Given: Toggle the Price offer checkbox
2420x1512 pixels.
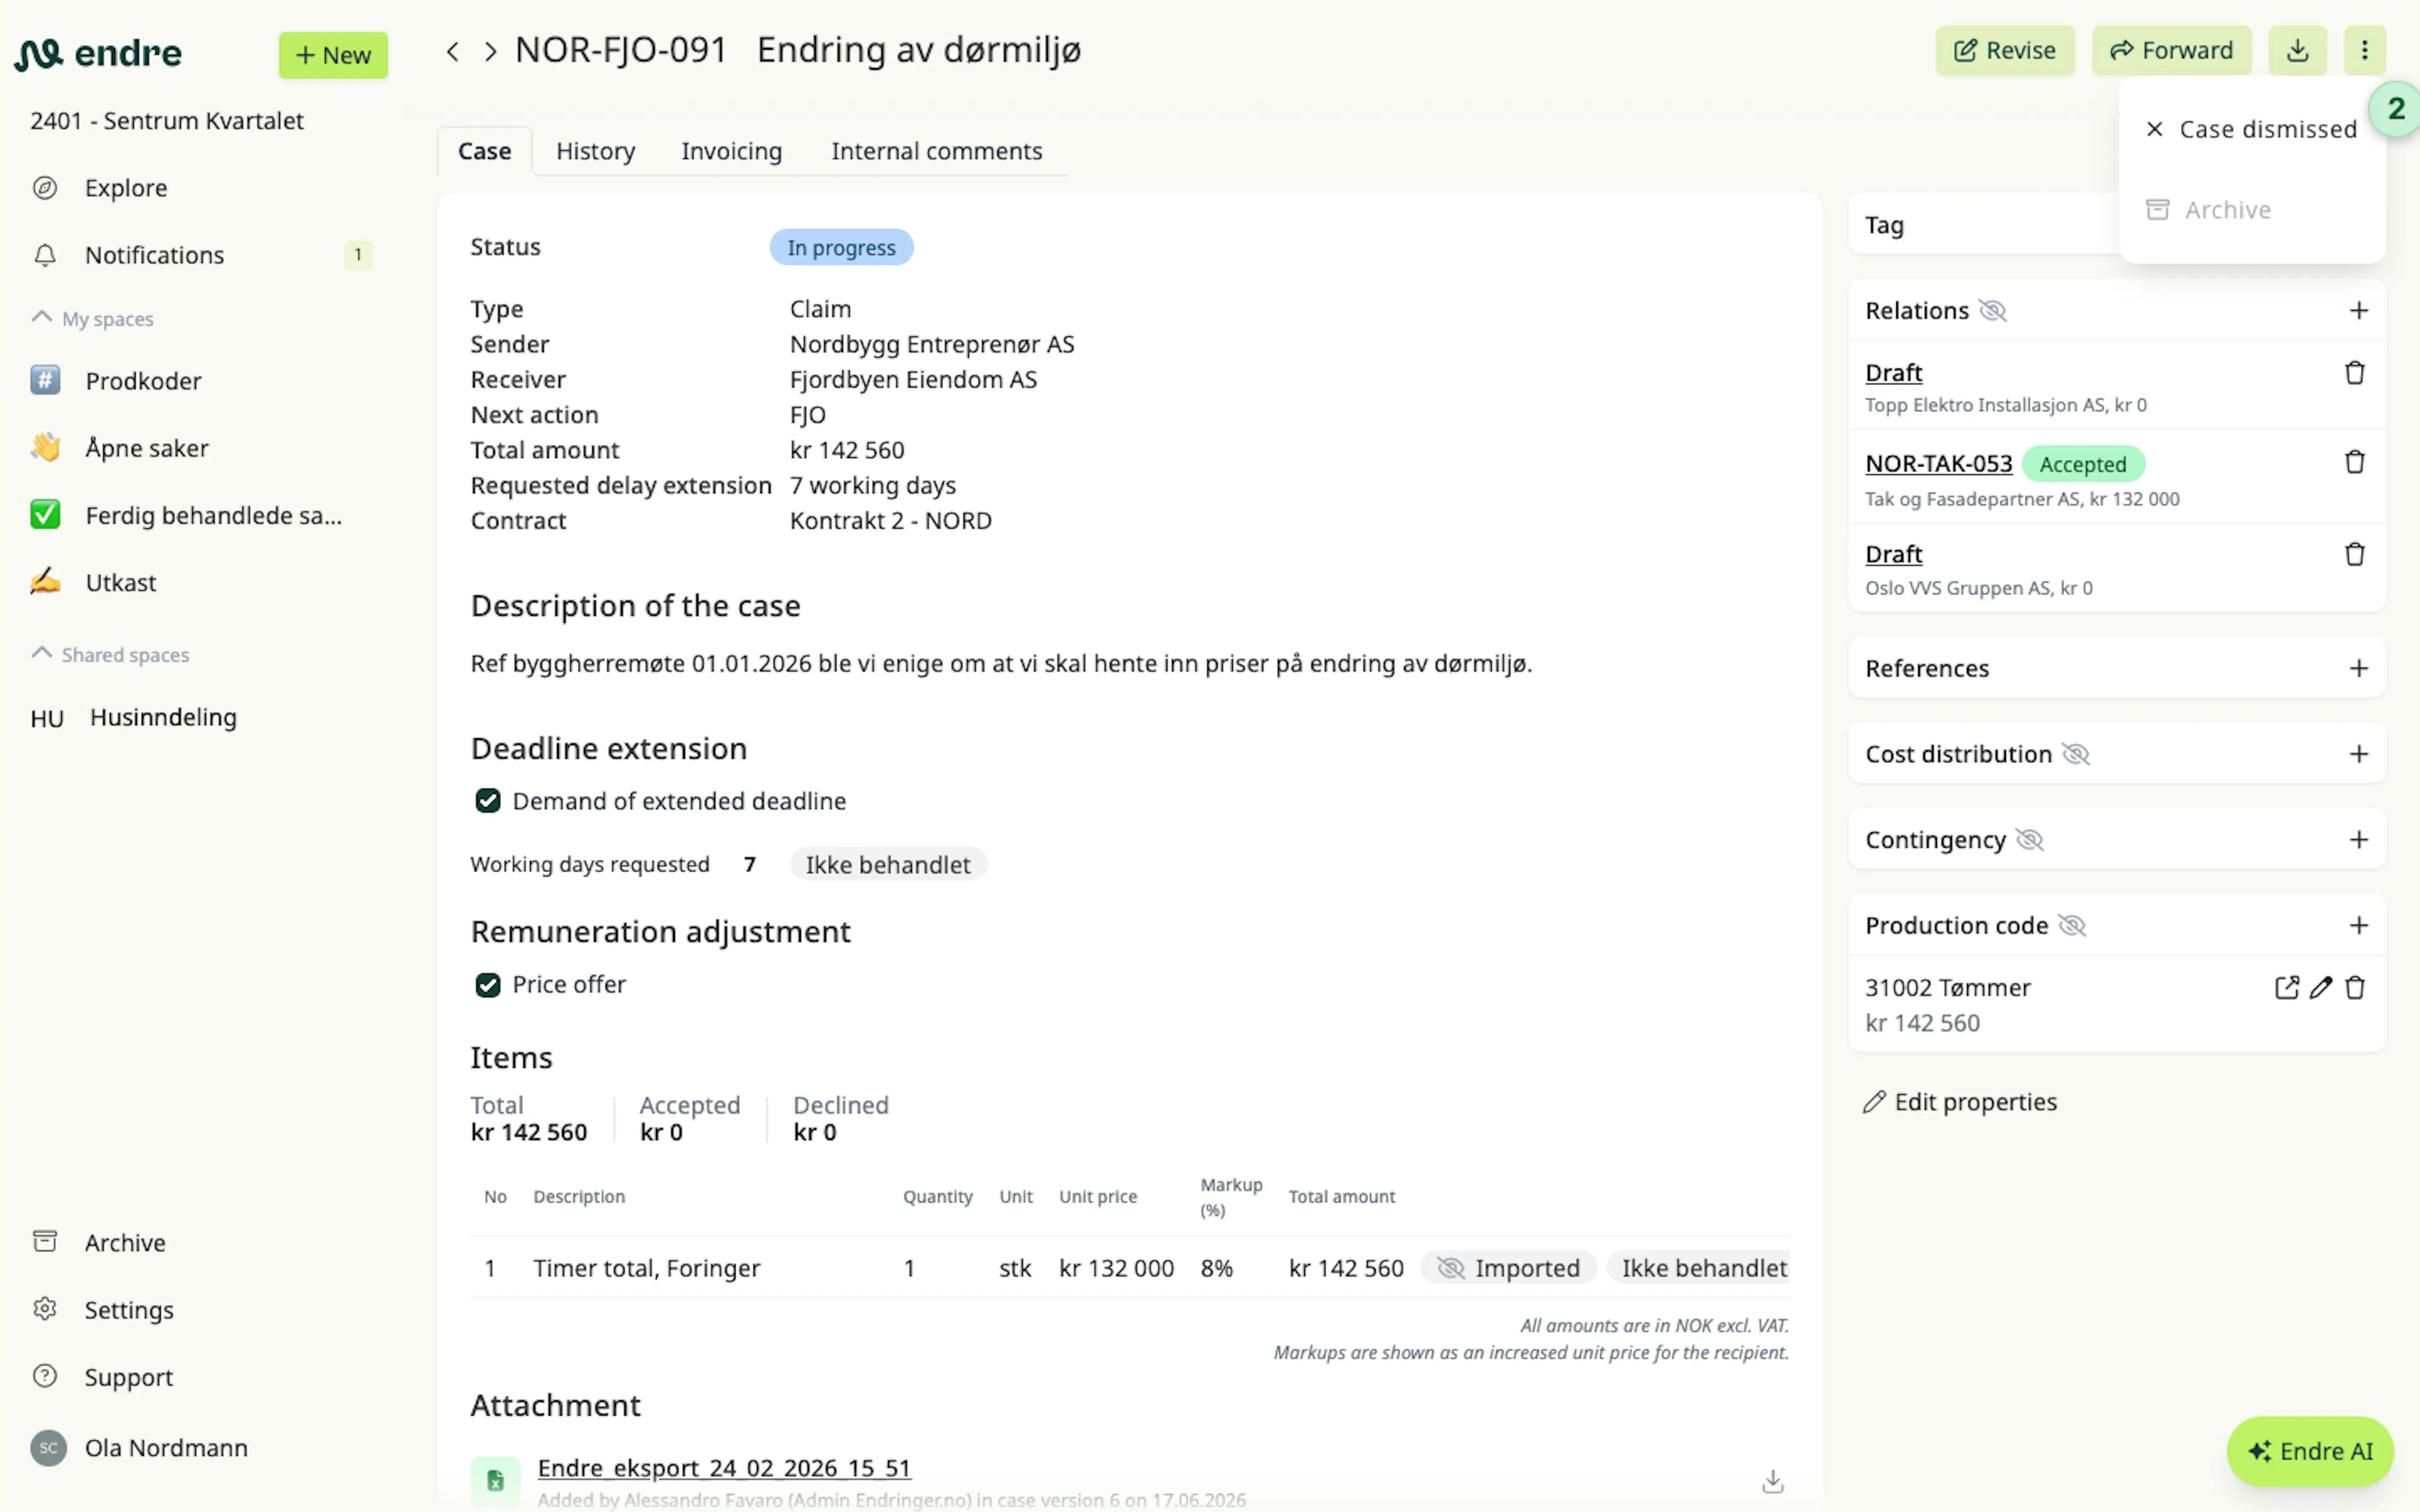Looking at the screenshot, I should [x=488, y=985].
